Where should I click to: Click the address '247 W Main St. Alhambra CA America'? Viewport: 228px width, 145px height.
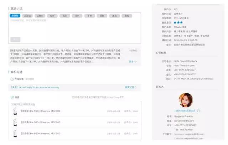coord(193,79)
